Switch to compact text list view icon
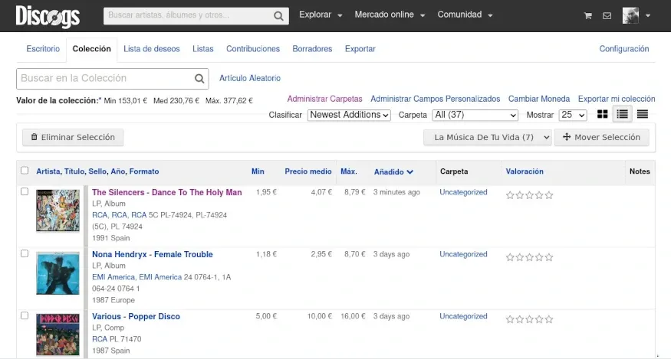This screenshot has height=359, width=671. (643, 114)
